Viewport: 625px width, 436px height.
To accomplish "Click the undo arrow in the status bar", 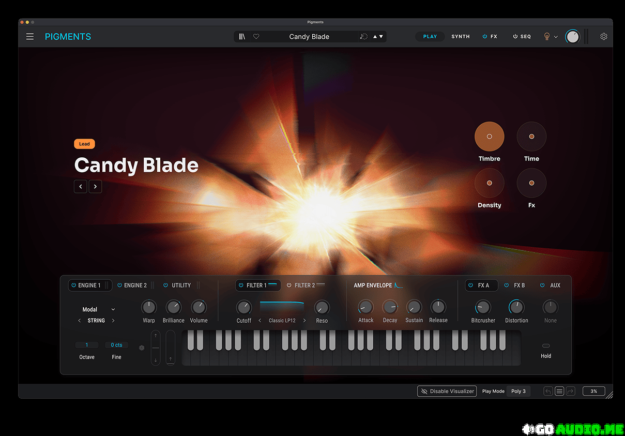I will pyautogui.click(x=548, y=392).
